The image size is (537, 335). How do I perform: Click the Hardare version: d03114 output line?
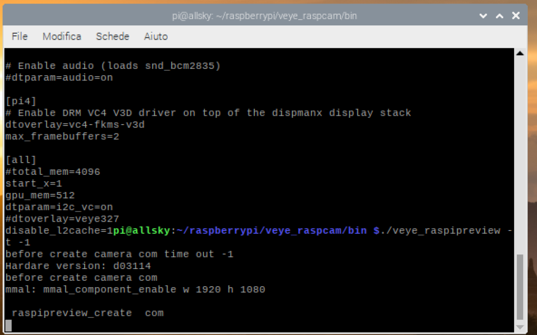click(78, 266)
